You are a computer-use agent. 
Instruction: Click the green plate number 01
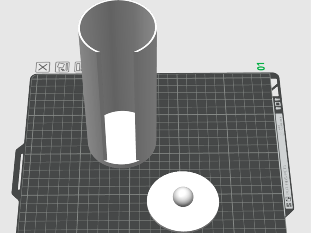click(260, 66)
